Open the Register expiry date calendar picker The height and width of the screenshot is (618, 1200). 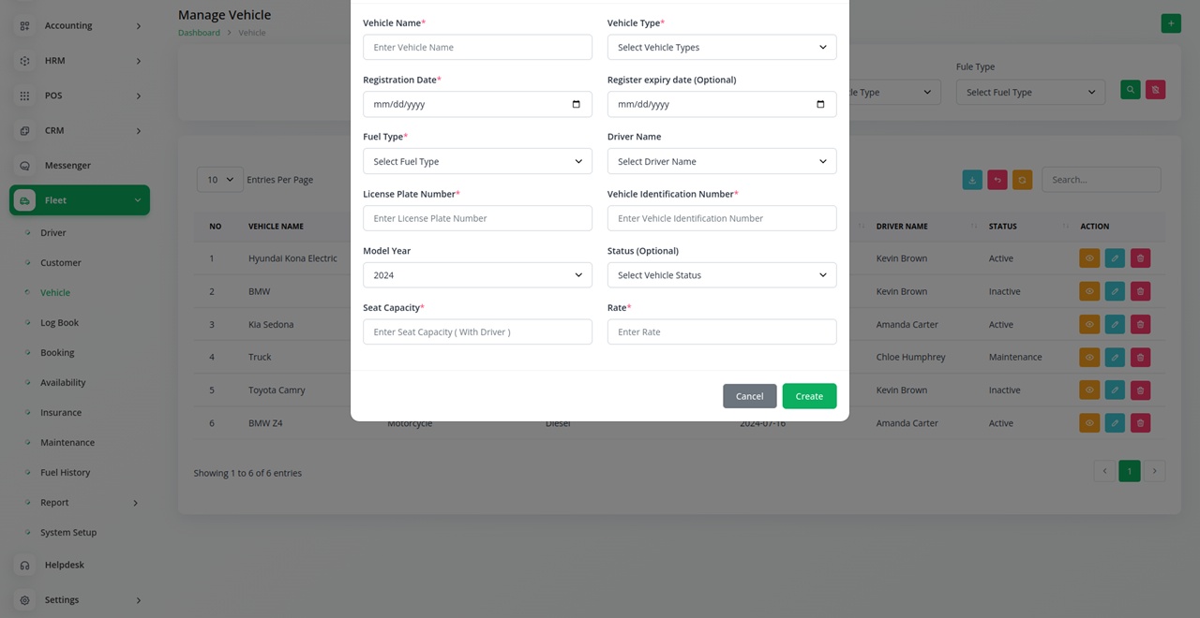(820, 104)
